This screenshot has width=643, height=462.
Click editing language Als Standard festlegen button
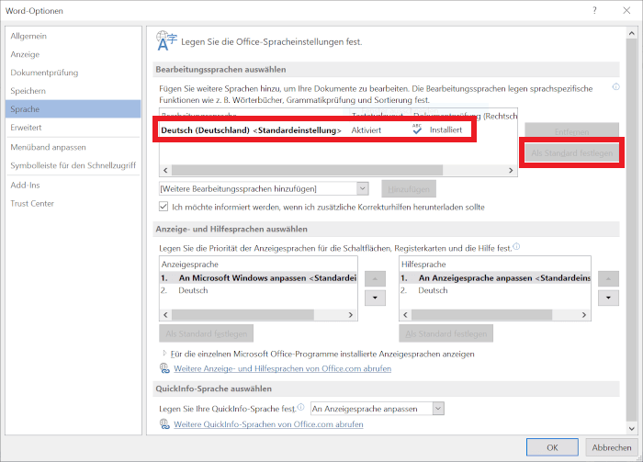(x=571, y=152)
